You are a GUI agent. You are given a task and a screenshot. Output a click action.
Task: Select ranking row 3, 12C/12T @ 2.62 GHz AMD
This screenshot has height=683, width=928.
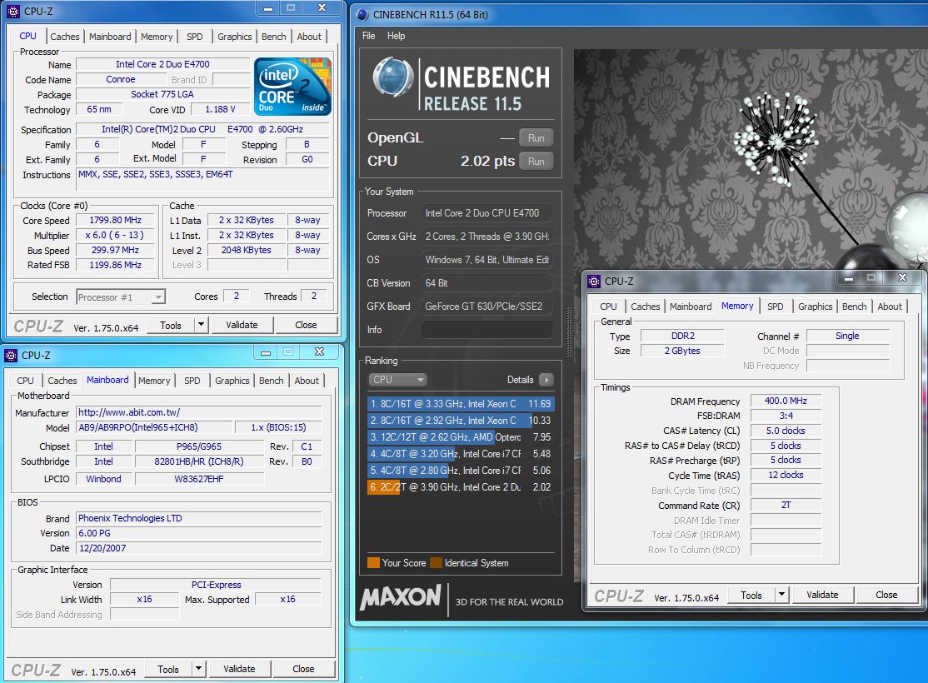(x=461, y=437)
